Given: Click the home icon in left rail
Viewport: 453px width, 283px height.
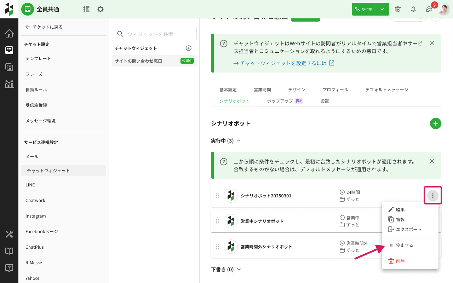Looking at the screenshot, I should pyautogui.click(x=9, y=34).
